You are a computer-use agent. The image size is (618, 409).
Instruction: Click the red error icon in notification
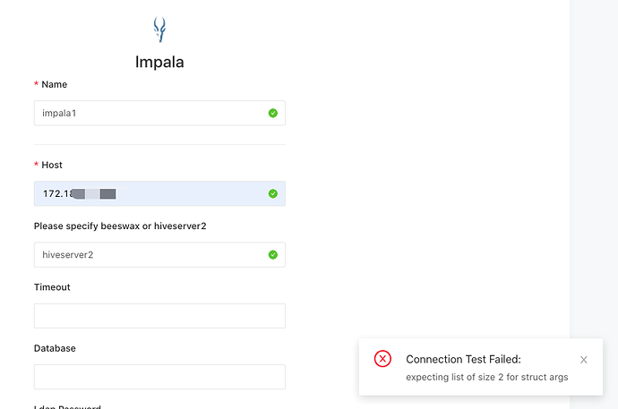tap(382, 359)
